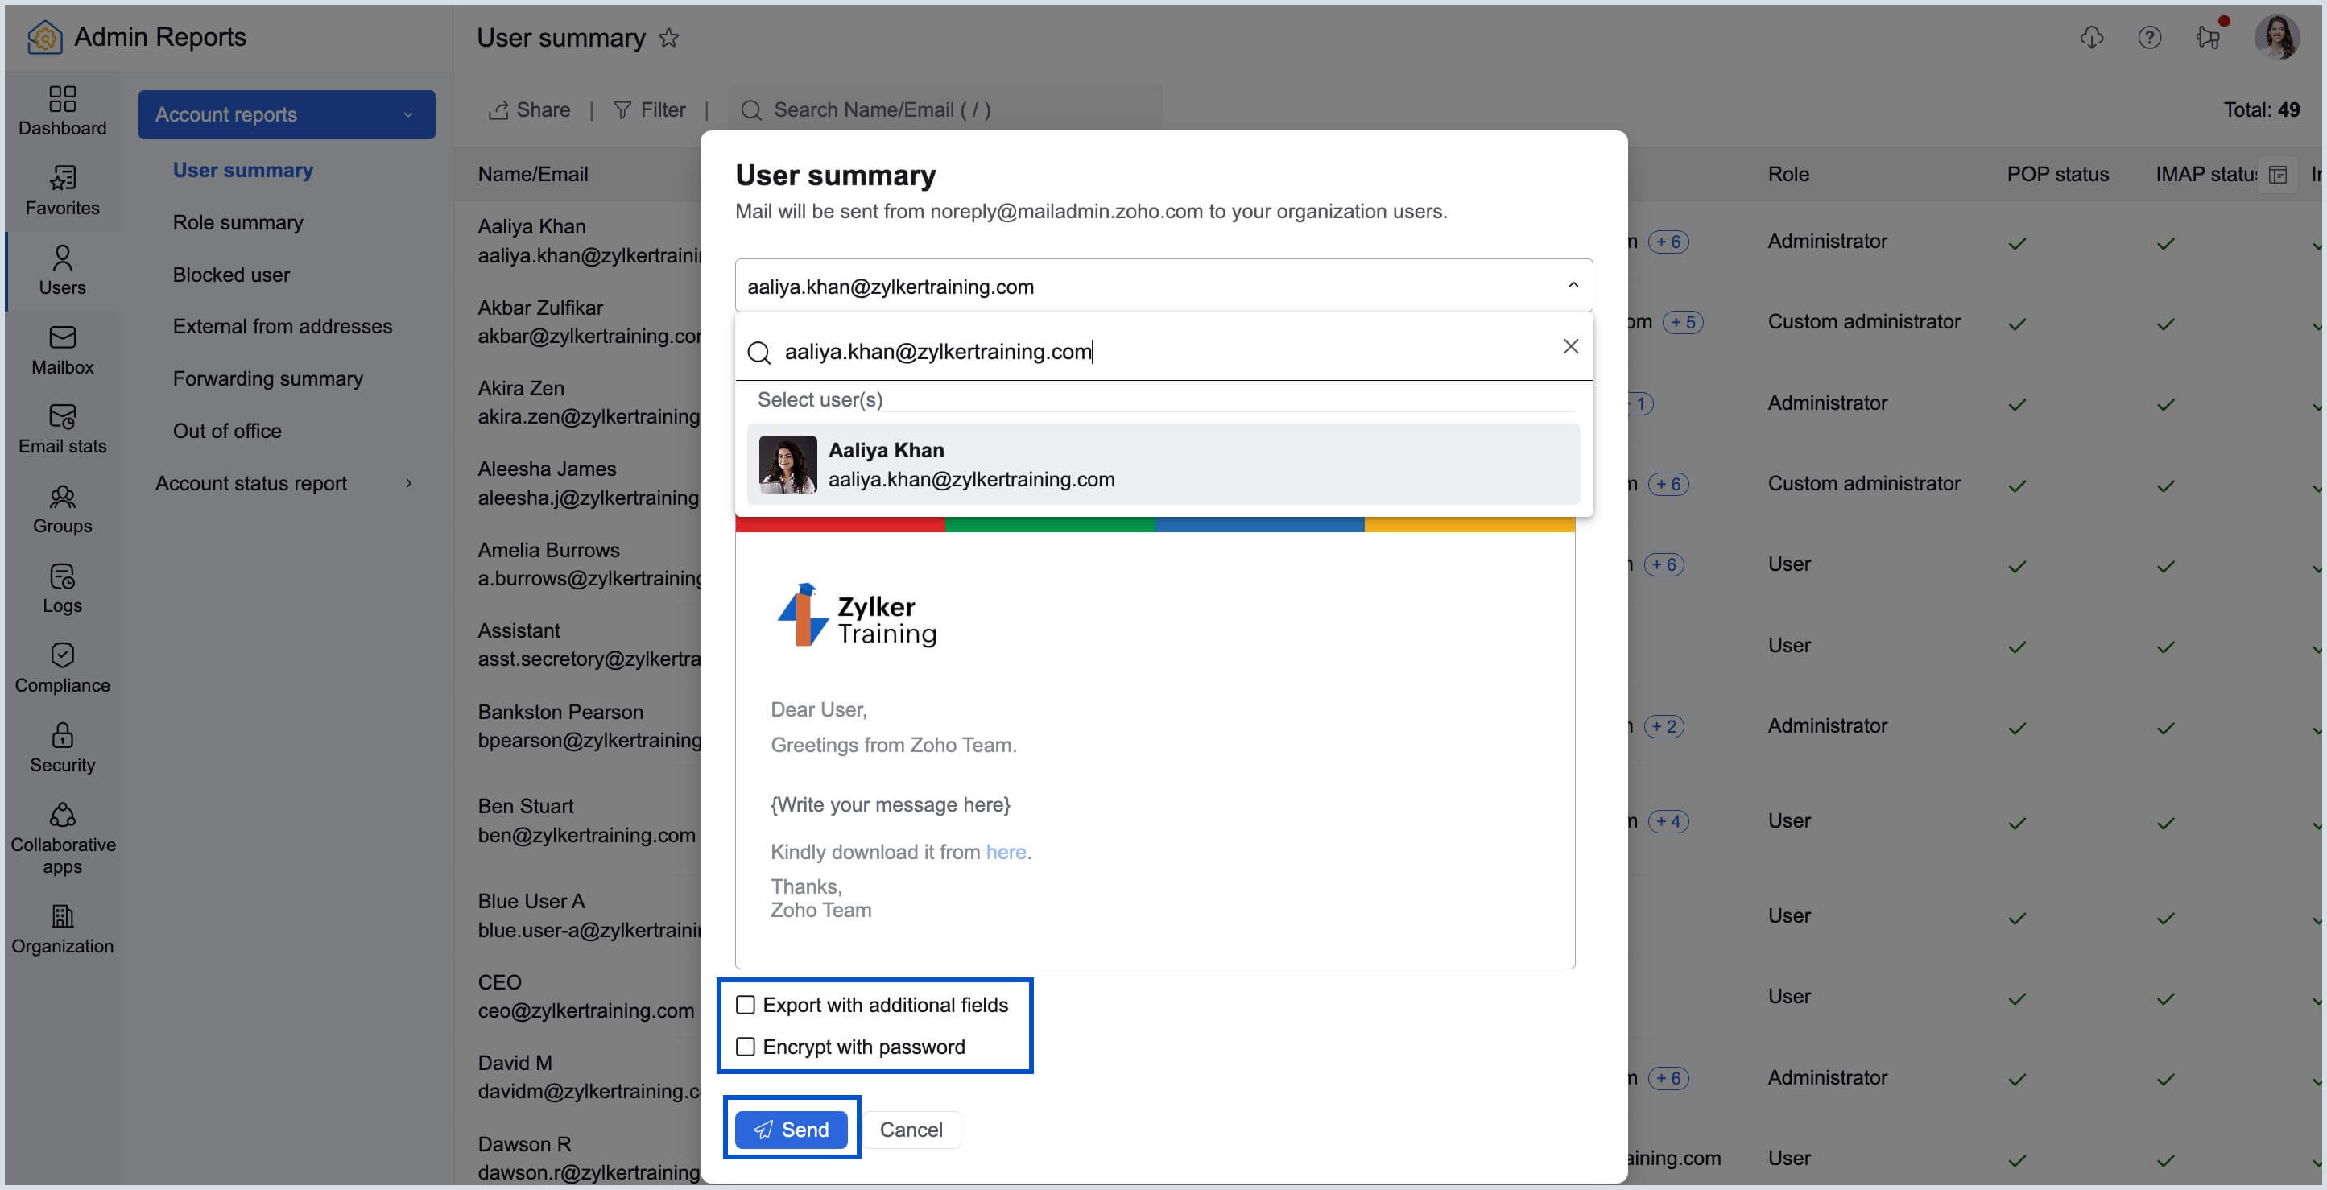Open the Account reports dropdown
Image resolution: width=2327 pixels, height=1190 pixels.
(287, 115)
